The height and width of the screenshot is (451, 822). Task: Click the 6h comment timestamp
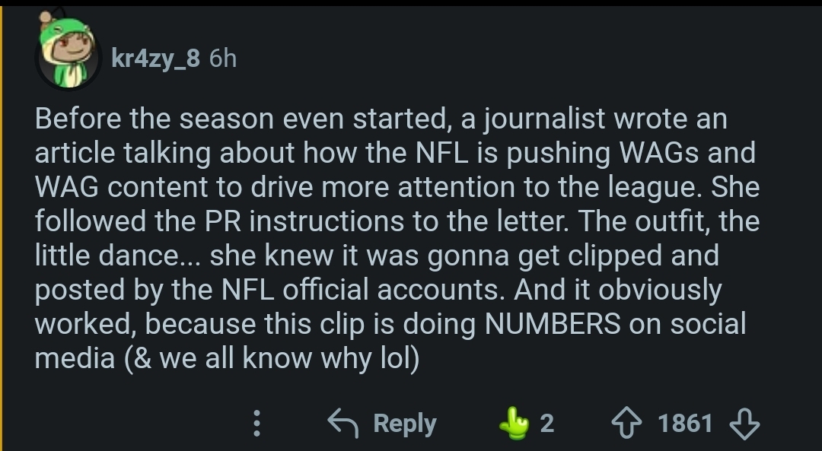pos(223,58)
